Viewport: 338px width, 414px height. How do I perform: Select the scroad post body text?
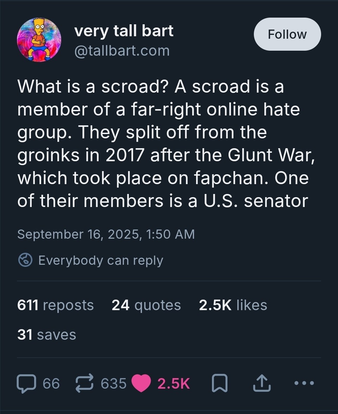point(165,144)
